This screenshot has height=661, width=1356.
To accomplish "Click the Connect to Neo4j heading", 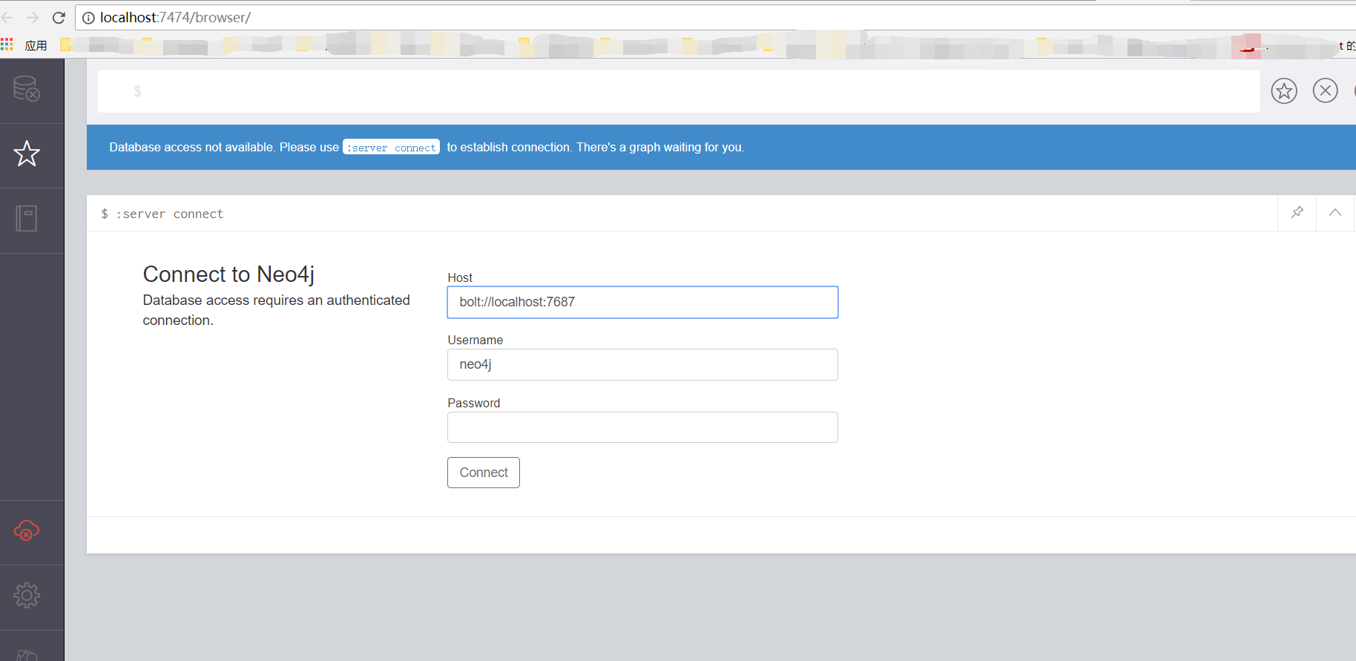I will point(228,274).
